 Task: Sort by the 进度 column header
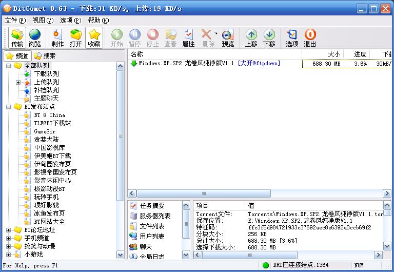click(357, 54)
